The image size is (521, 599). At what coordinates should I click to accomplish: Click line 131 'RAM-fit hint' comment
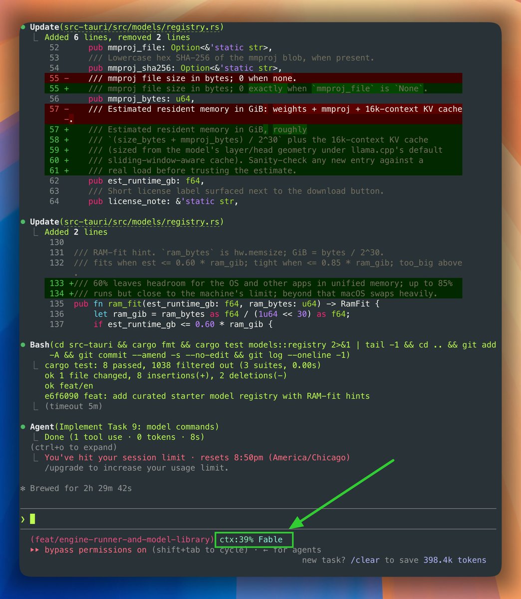pyautogui.click(x=229, y=253)
